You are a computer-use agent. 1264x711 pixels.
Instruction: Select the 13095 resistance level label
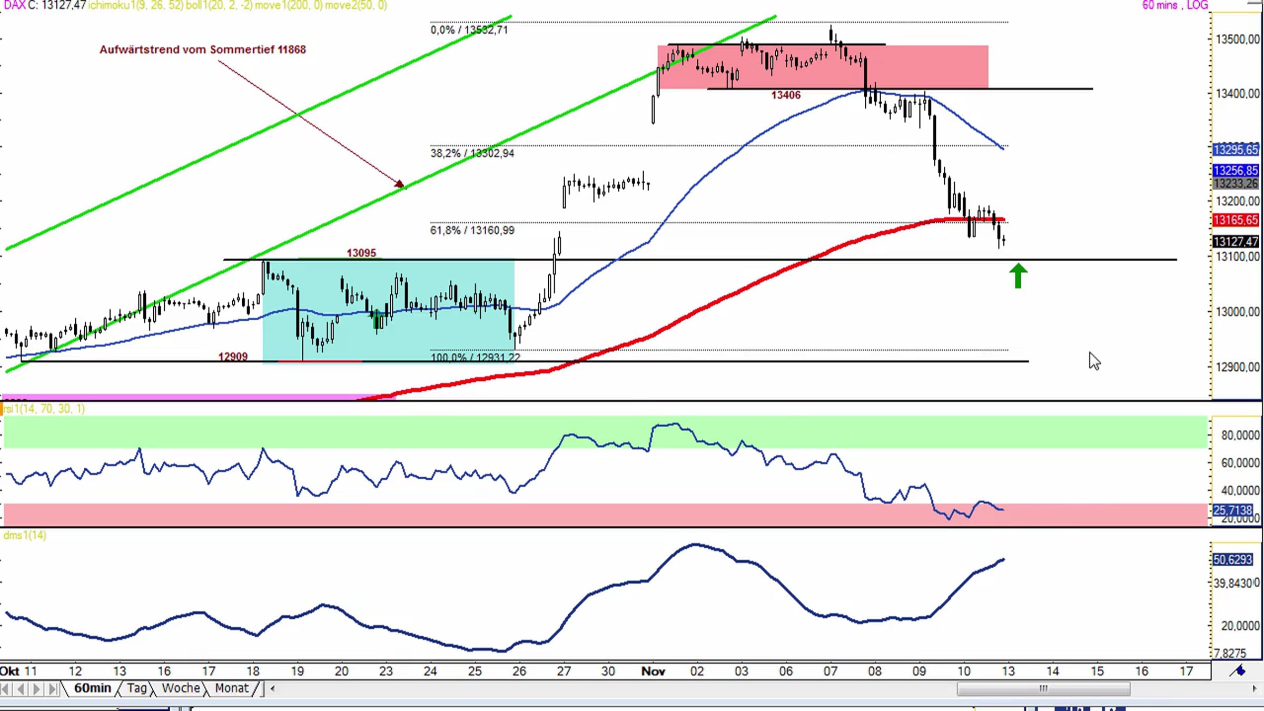tap(361, 253)
